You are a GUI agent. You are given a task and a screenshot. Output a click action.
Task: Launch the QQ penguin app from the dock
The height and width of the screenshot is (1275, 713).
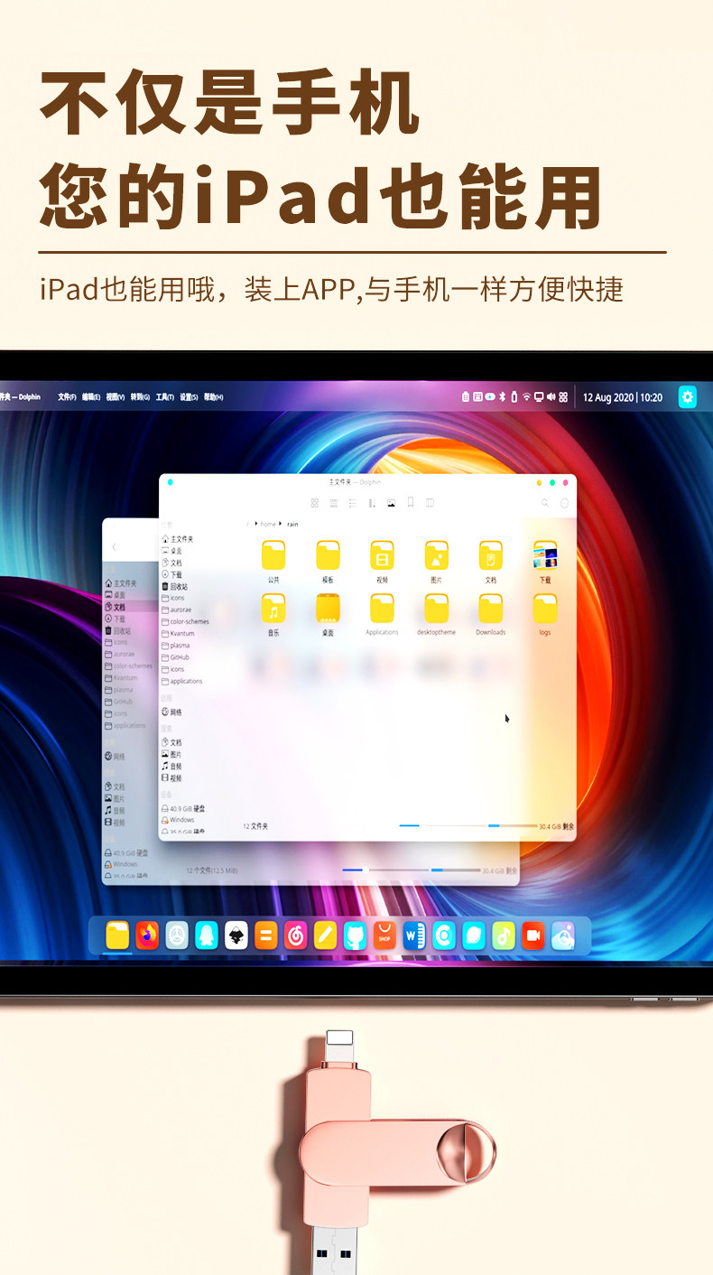(207, 935)
